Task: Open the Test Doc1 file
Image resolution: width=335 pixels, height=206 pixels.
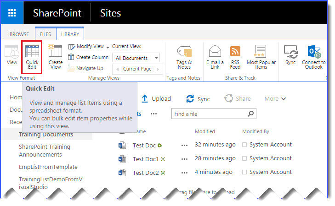Action: (x=146, y=159)
